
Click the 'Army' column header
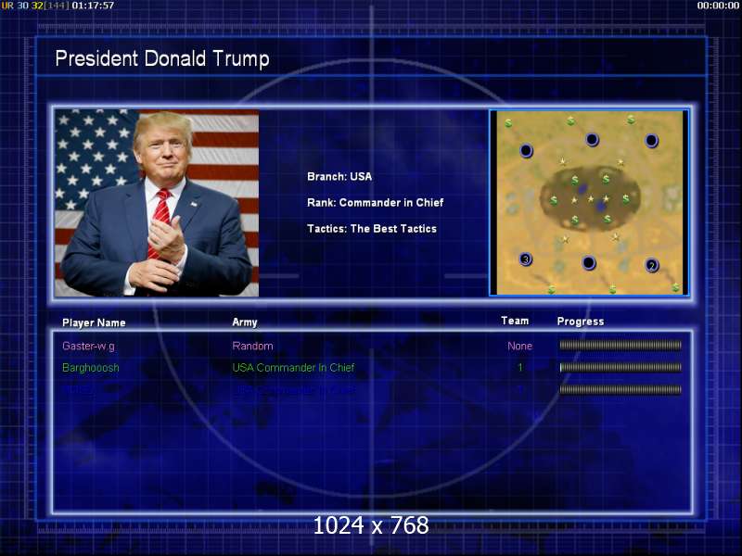coord(245,322)
